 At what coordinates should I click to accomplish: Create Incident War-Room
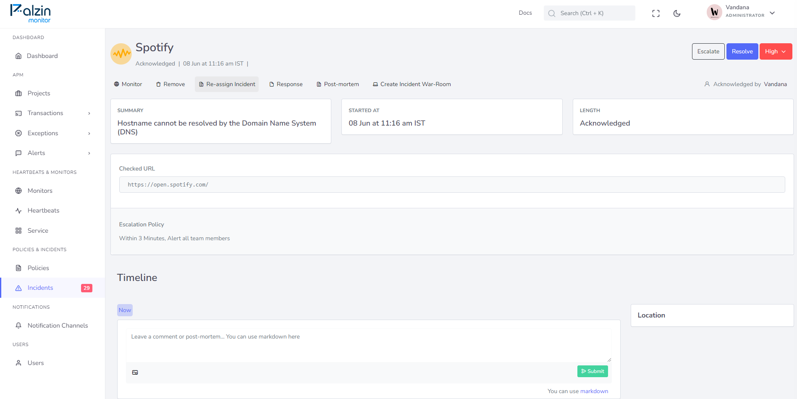[412, 84]
